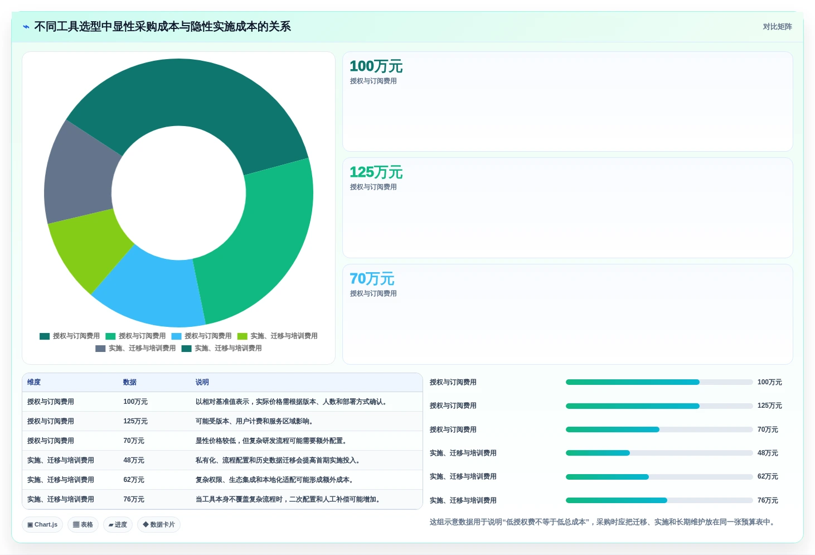Click the progress bar valued 76万元
Viewport: 815px width, 555px height.
pos(659,501)
